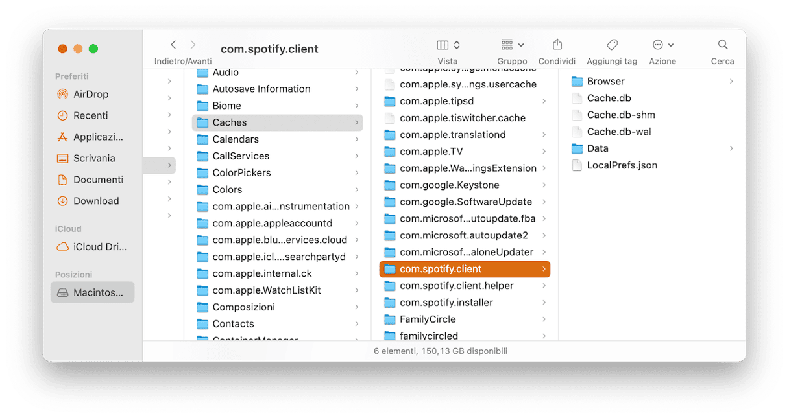Click the Aggiungi tag icon
789x418 pixels.
point(612,45)
